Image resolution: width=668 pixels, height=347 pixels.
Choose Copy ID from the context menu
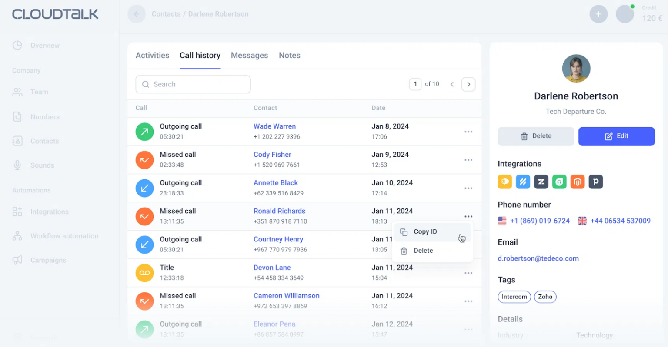pyautogui.click(x=425, y=231)
